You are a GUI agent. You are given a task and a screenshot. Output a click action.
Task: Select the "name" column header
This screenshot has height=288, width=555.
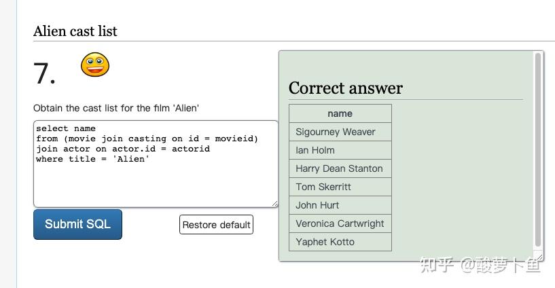340,113
